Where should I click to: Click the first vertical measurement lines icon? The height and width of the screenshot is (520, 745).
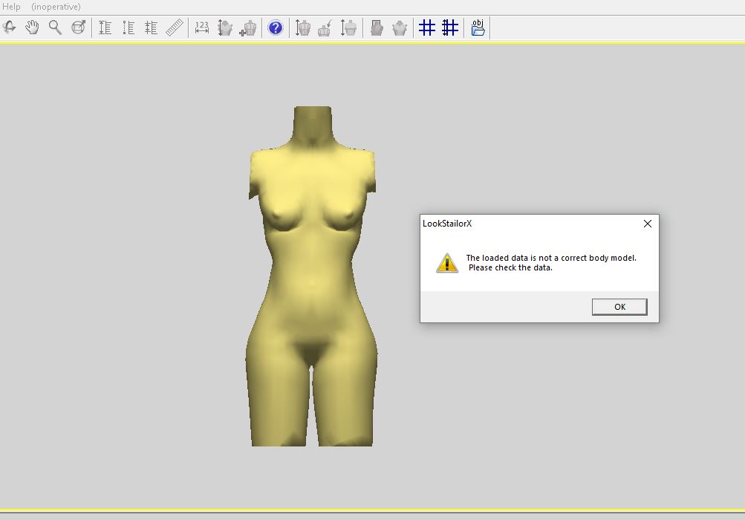pyautogui.click(x=105, y=27)
